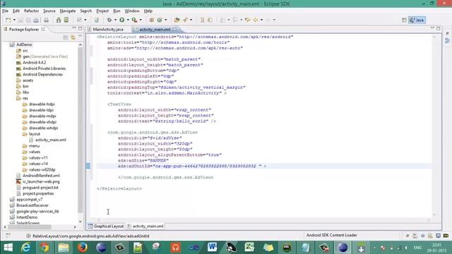Screen dimensions: 452x254
Task: Click the Back navigation arrow icon
Action: [x=256, y=20]
